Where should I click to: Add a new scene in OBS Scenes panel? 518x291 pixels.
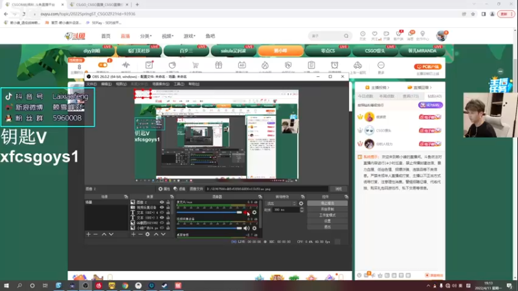88,234
